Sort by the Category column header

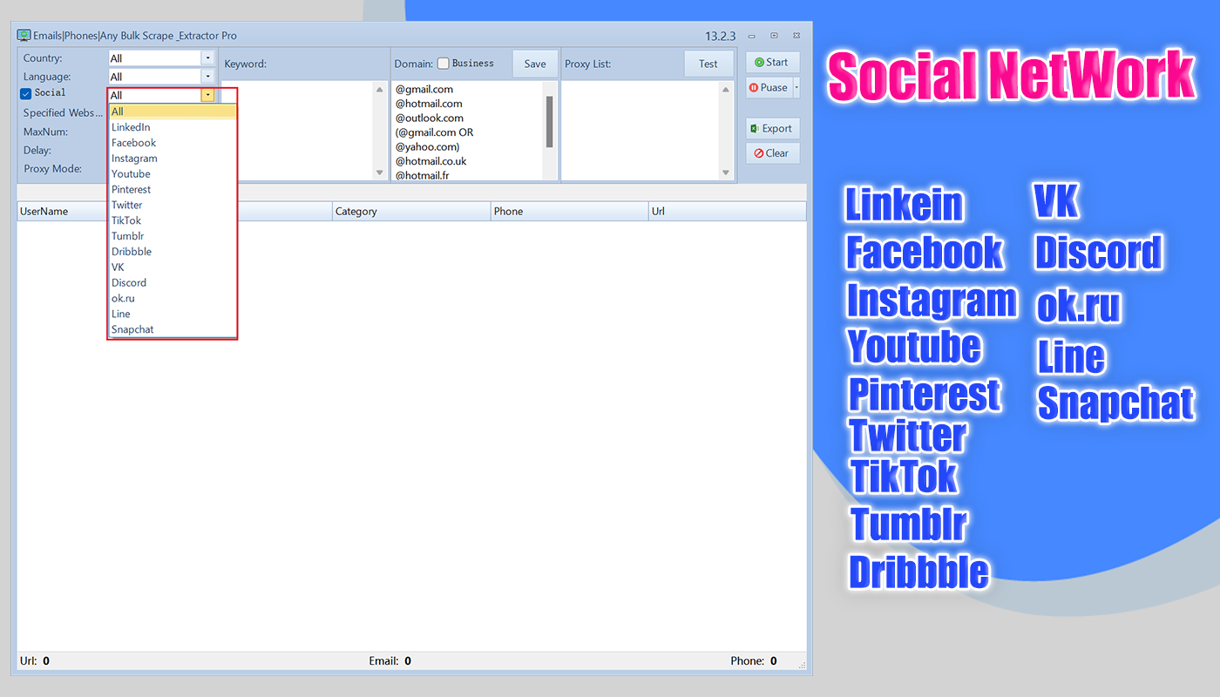[x=412, y=212]
